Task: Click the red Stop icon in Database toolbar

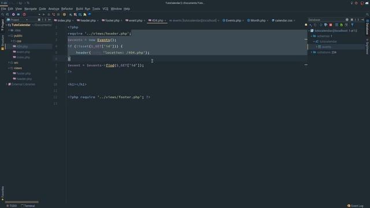Action: [331, 25]
